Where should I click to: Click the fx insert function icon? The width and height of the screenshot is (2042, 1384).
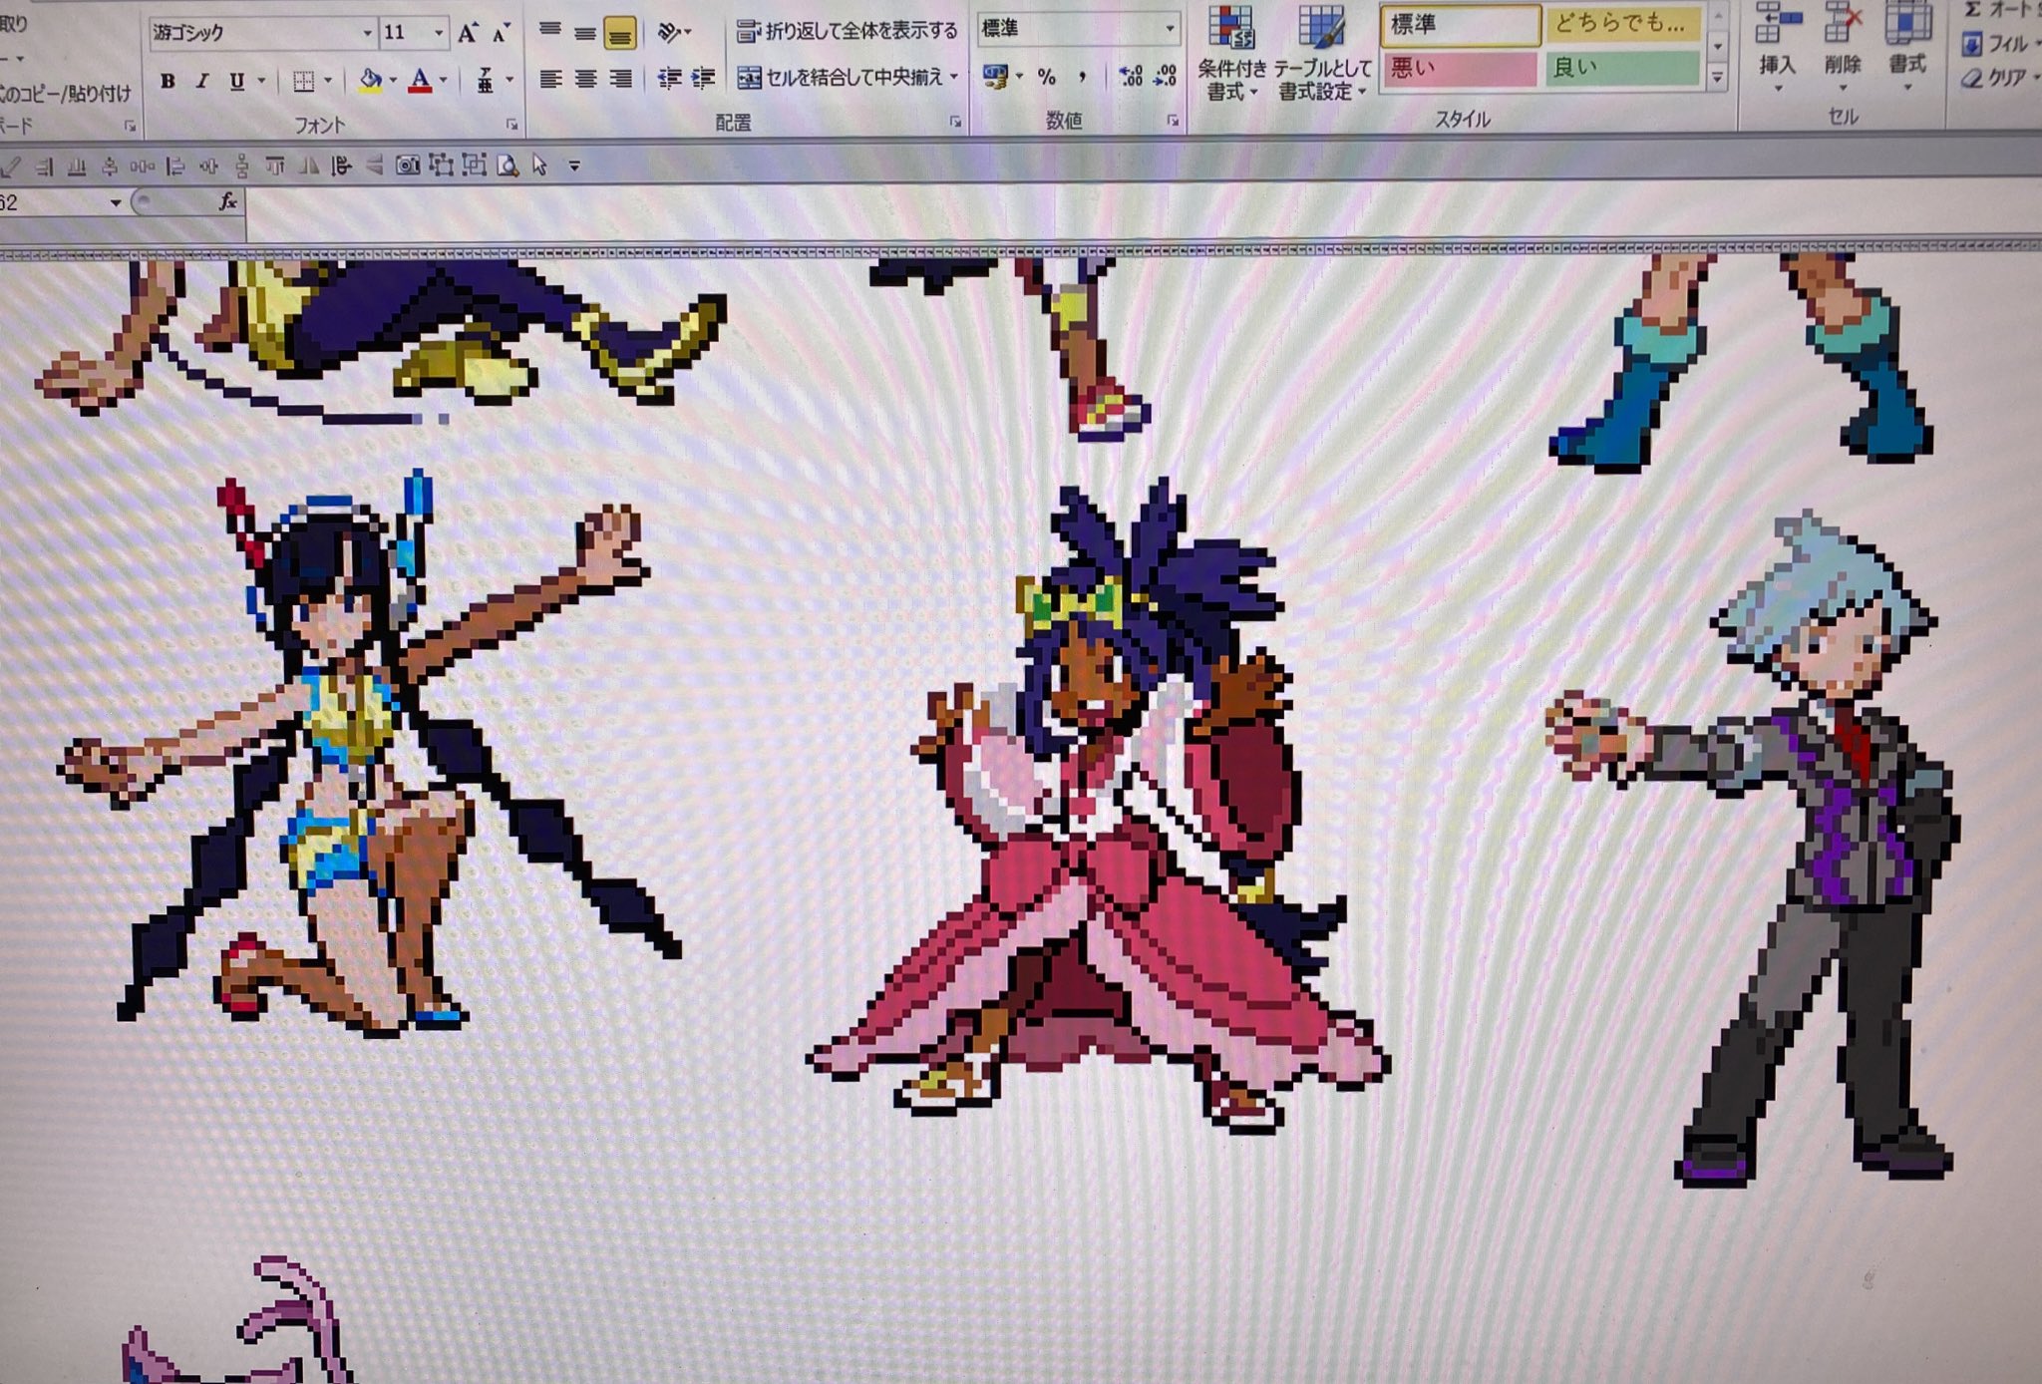click(x=228, y=202)
